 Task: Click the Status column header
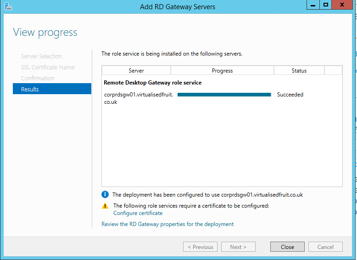click(x=299, y=71)
